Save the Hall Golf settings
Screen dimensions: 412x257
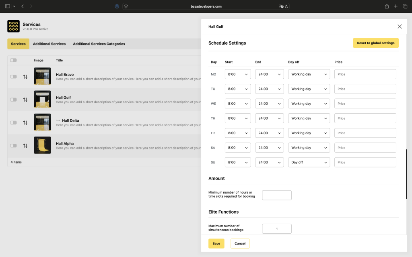(x=216, y=244)
